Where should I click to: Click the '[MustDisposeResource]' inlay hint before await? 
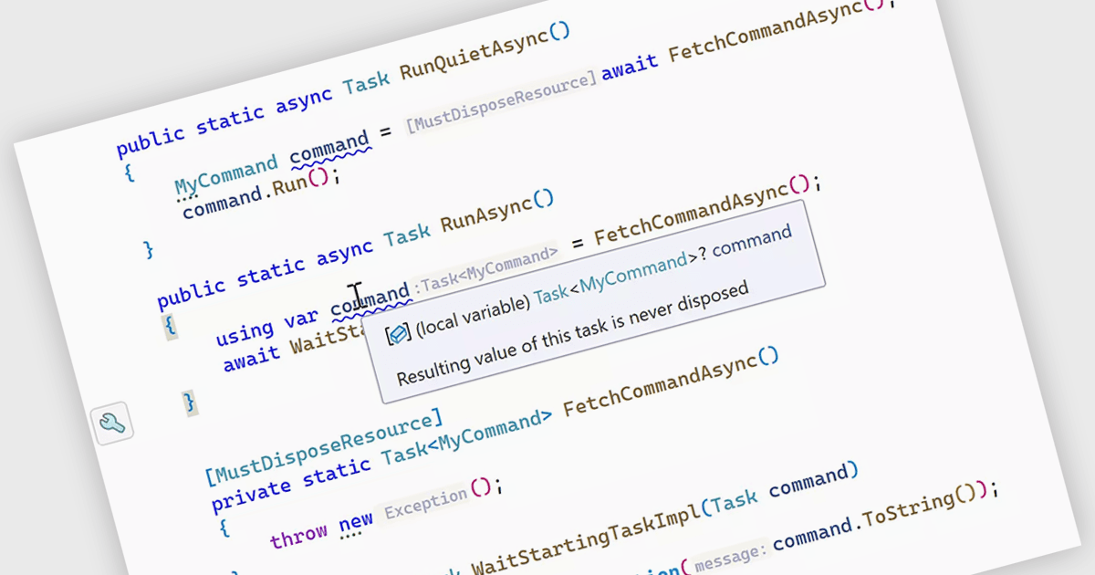coord(501,102)
